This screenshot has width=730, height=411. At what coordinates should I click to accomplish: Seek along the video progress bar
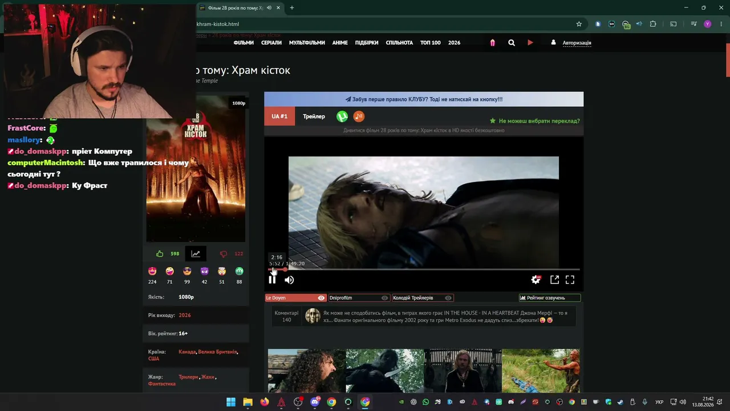tap(424, 269)
